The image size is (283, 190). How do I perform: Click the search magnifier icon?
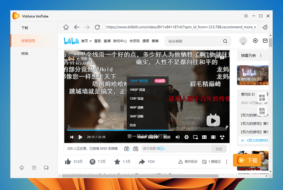click(x=225, y=41)
